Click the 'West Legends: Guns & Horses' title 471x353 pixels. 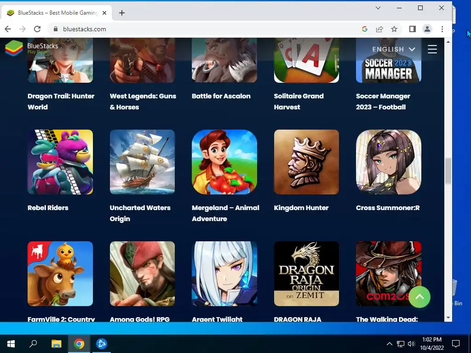(x=143, y=102)
